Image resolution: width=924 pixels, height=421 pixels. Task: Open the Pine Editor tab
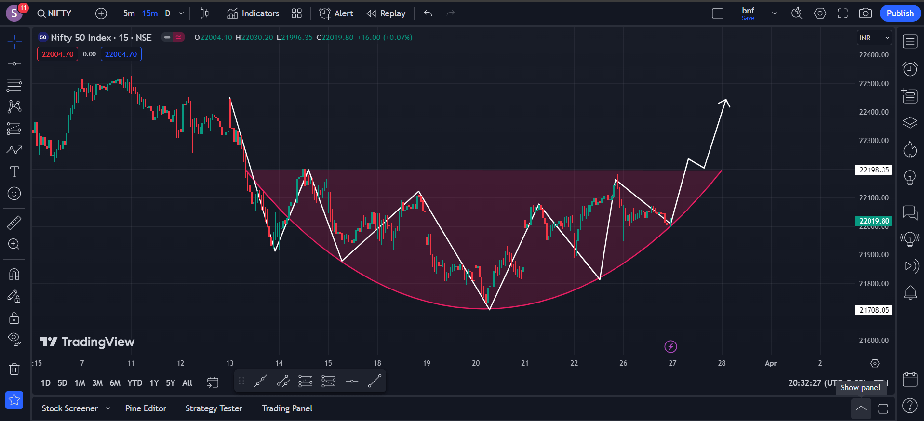click(146, 408)
